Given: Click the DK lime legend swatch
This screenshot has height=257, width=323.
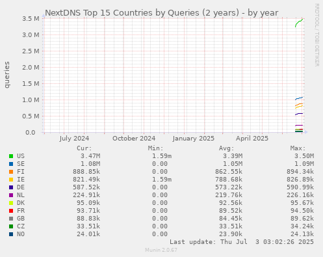Looking at the screenshot, I should click(x=11, y=203).
